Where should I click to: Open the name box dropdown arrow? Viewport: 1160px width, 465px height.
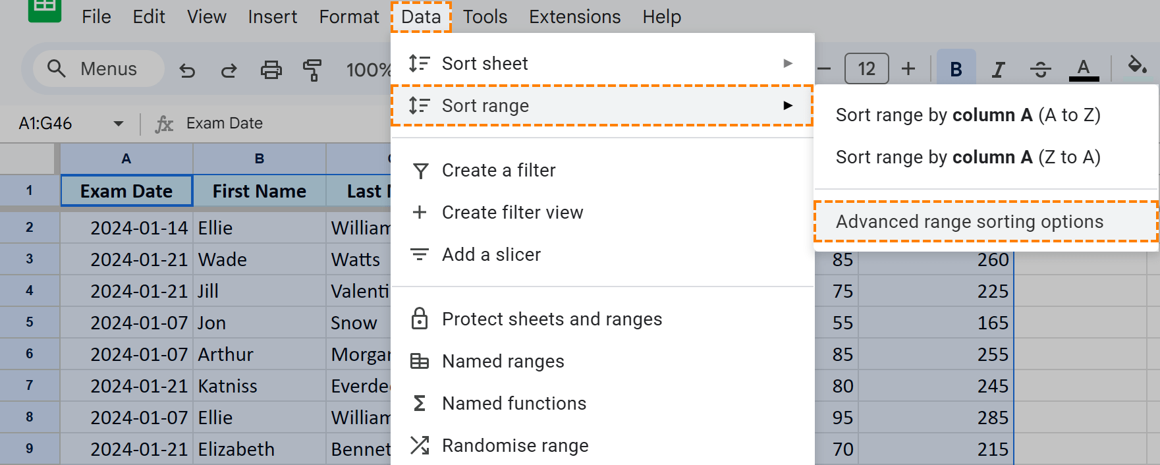coord(119,123)
